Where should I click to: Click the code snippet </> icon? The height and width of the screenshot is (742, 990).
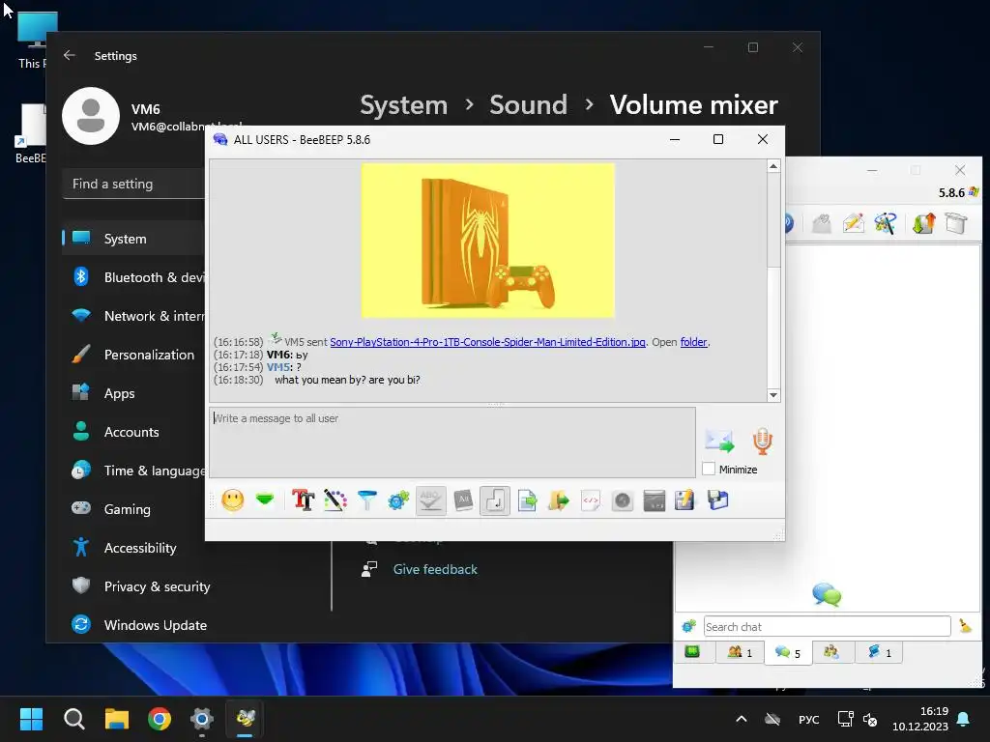tap(591, 501)
